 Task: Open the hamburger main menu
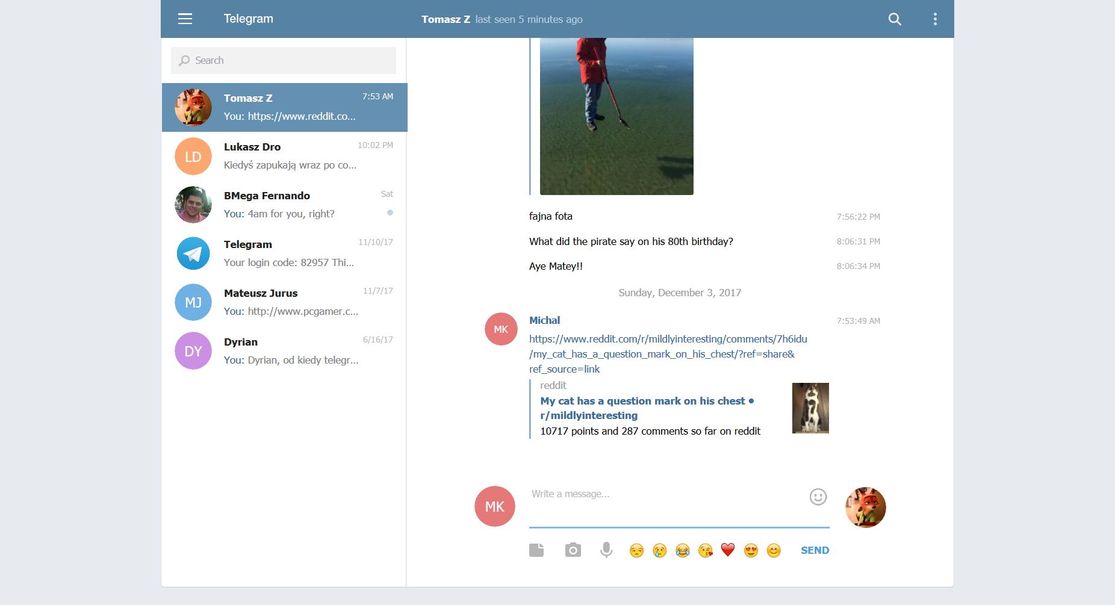[x=185, y=19]
